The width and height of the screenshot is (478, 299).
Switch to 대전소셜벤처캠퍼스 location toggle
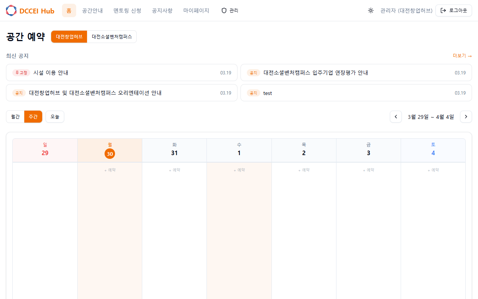pyautogui.click(x=112, y=37)
